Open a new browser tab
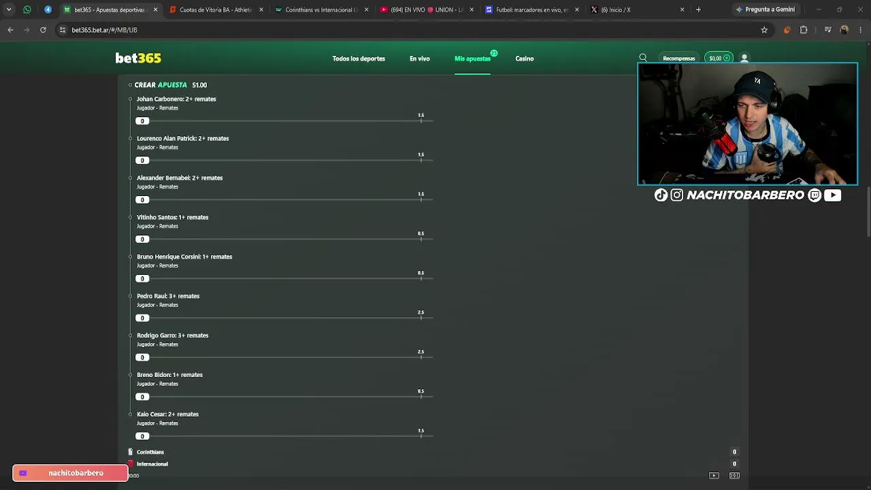This screenshot has height=490, width=871. pos(698,10)
